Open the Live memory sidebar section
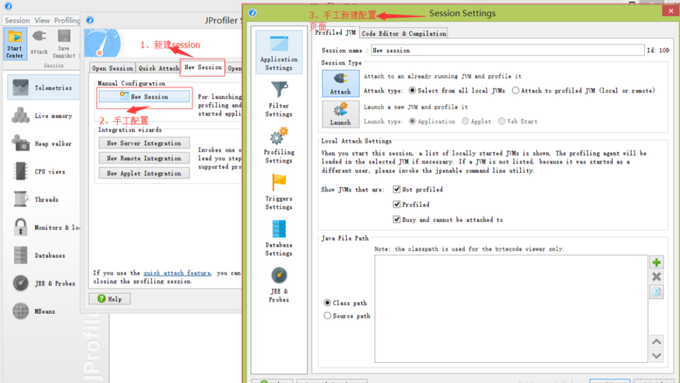Screen dimensions: 680x383 [44, 116]
